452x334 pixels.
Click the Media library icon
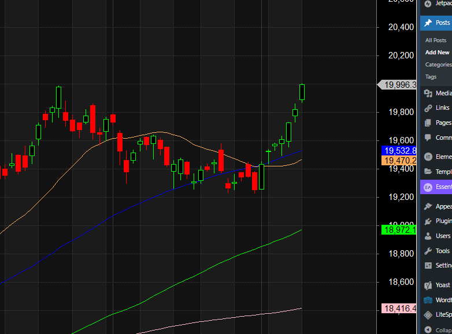428,93
